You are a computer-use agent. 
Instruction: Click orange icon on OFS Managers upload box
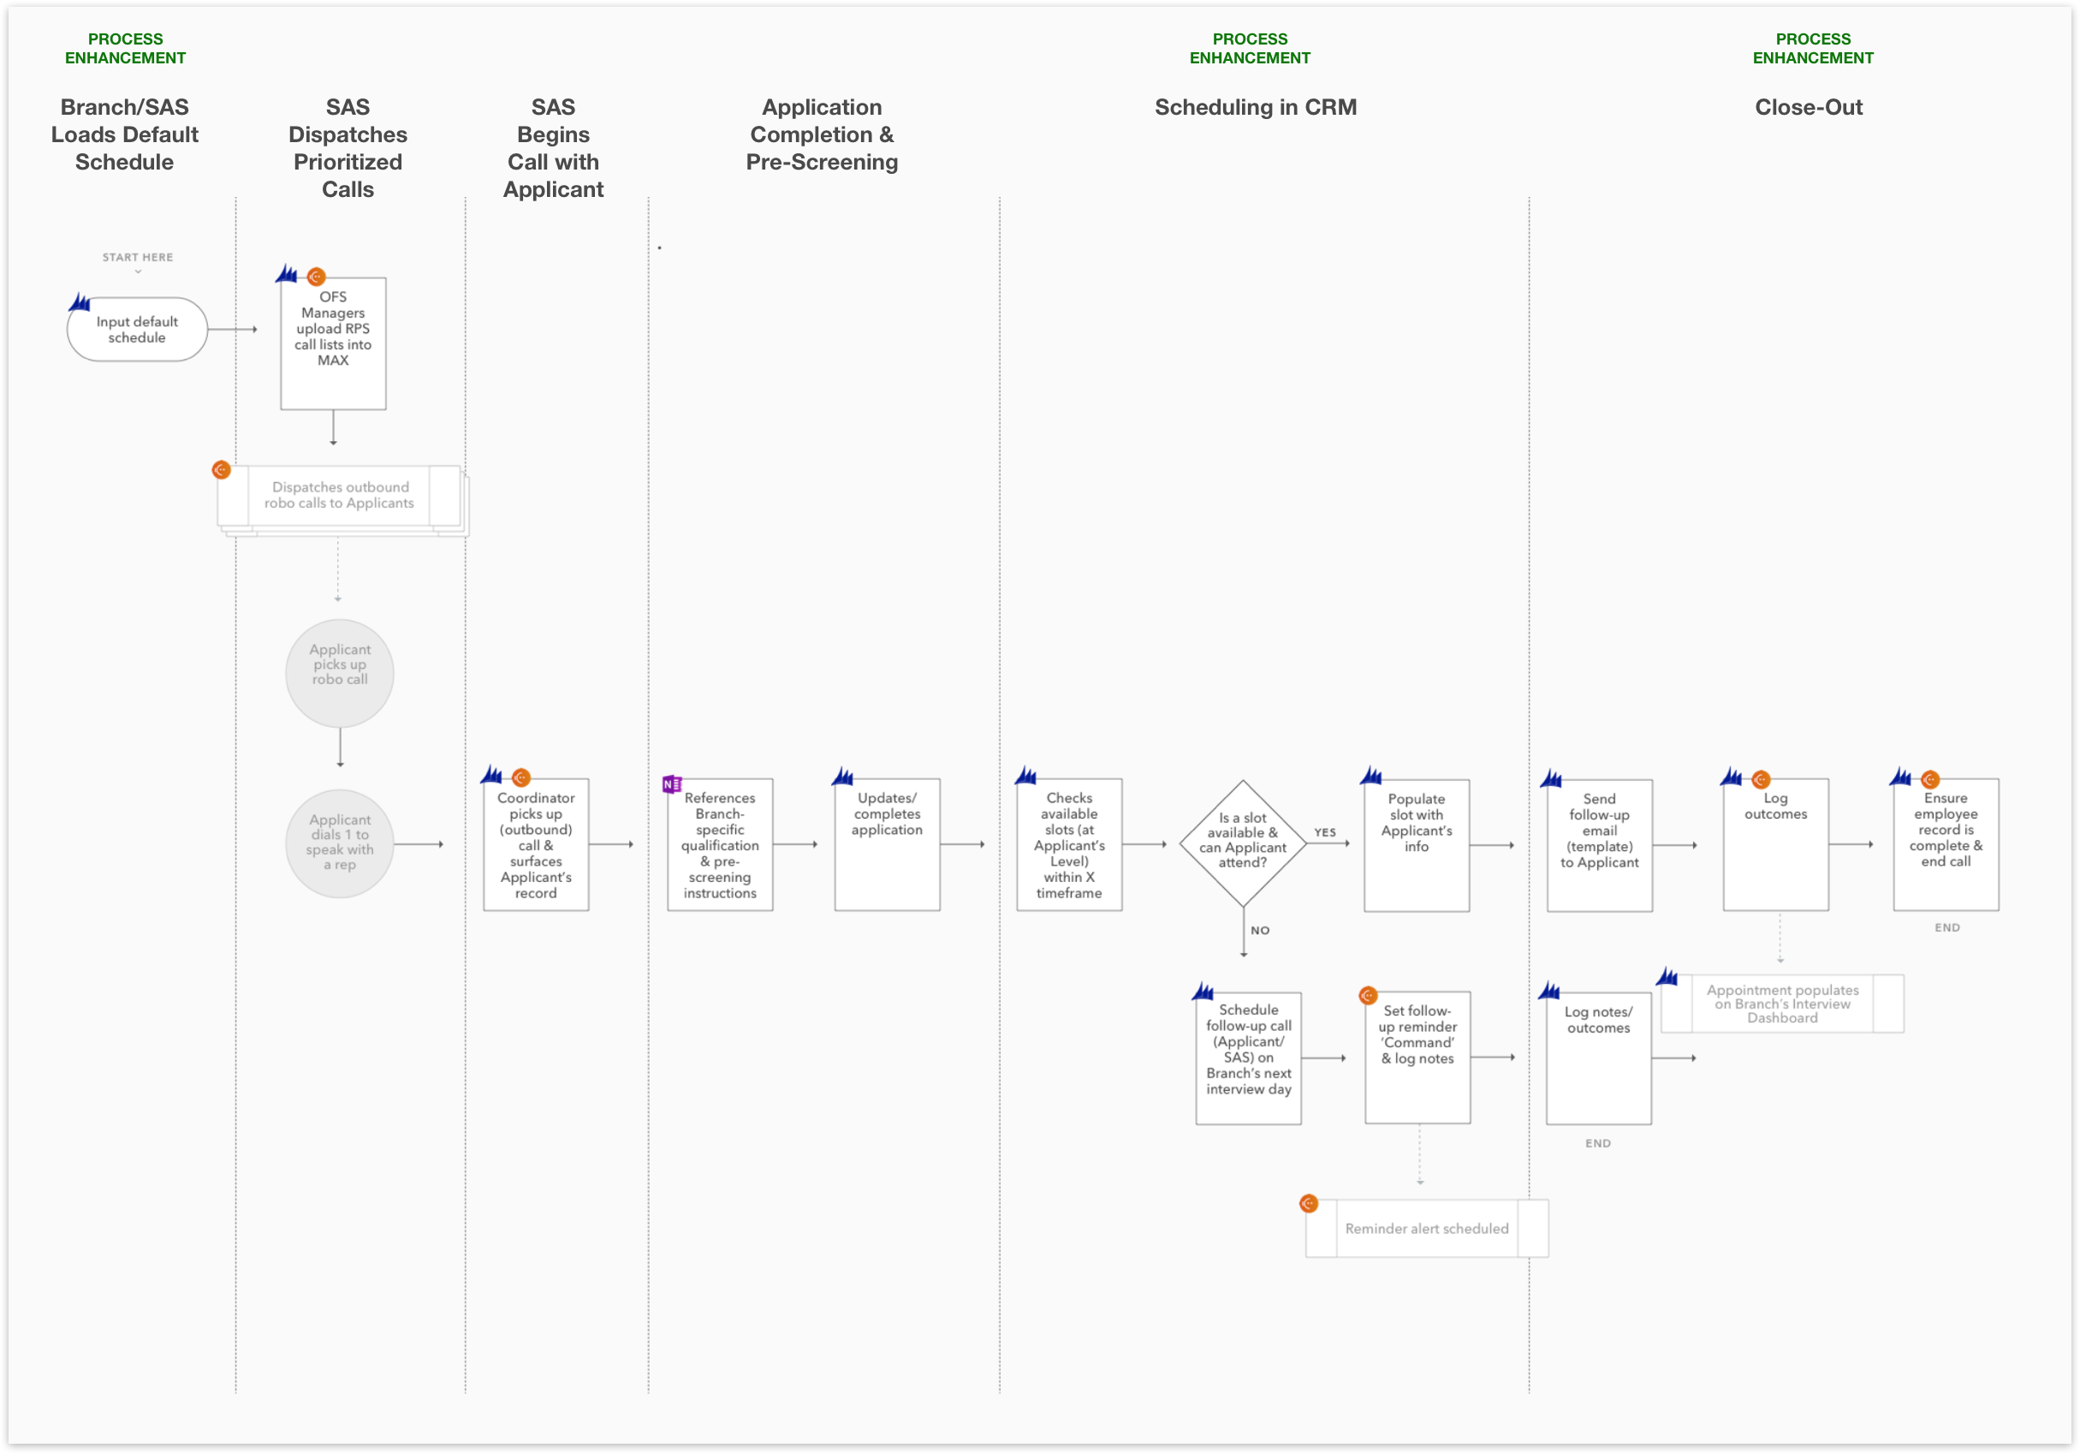(x=316, y=277)
